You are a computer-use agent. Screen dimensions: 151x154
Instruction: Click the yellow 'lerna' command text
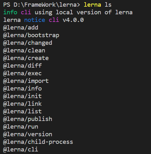click(93, 5)
